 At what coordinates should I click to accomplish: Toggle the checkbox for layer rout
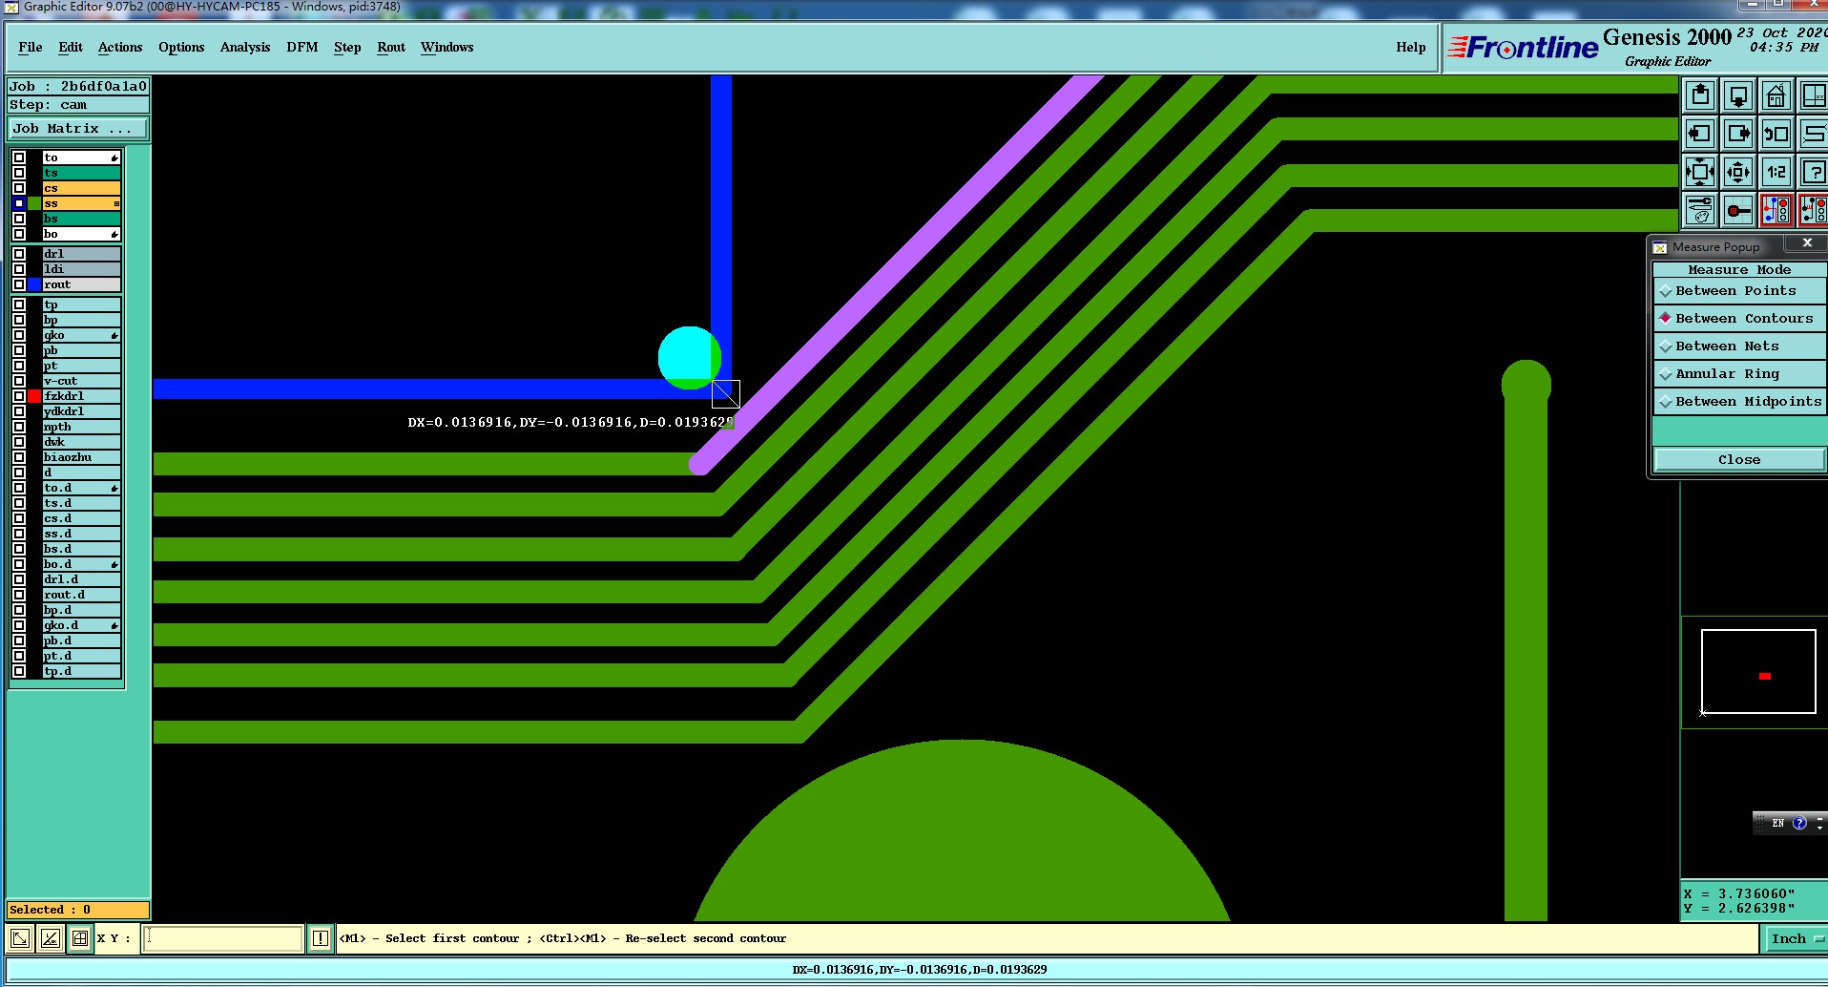pyautogui.click(x=19, y=284)
